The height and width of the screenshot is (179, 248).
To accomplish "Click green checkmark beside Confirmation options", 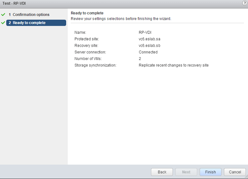I will [3, 15].
